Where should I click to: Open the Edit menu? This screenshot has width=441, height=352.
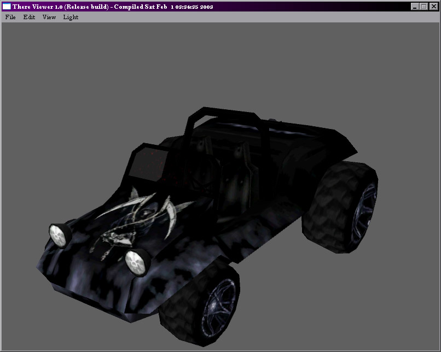[x=29, y=17]
